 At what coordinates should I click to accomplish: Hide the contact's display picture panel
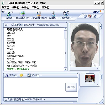101,26
